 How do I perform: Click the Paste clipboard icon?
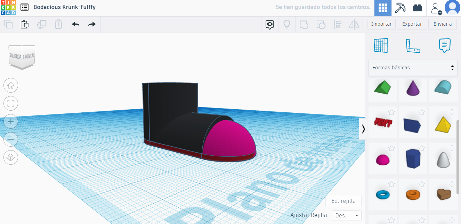(x=24, y=24)
